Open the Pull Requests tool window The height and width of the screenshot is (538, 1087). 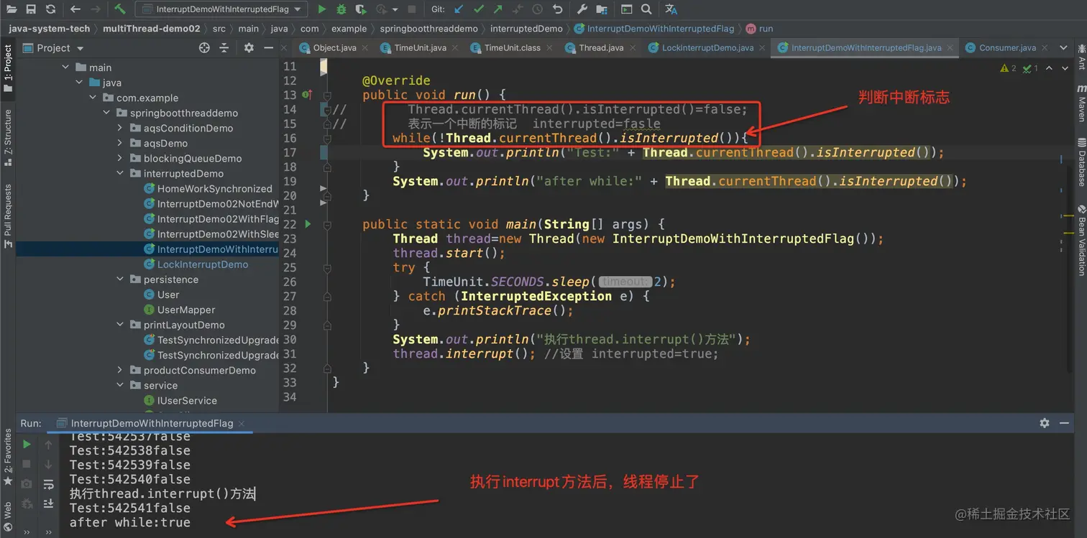pos(8,216)
